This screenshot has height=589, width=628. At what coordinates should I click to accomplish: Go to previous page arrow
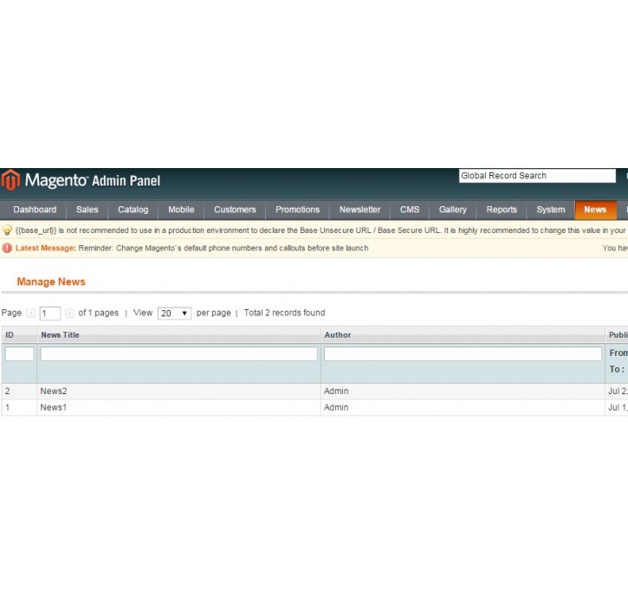click(30, 313)
